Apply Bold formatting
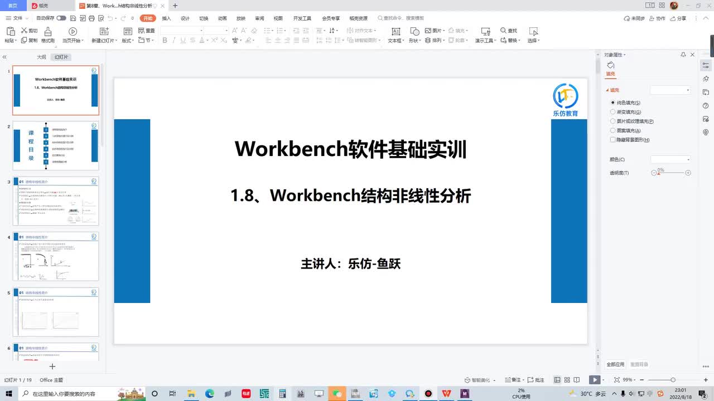This screenshot has height=401, width=714. [165, 41]
